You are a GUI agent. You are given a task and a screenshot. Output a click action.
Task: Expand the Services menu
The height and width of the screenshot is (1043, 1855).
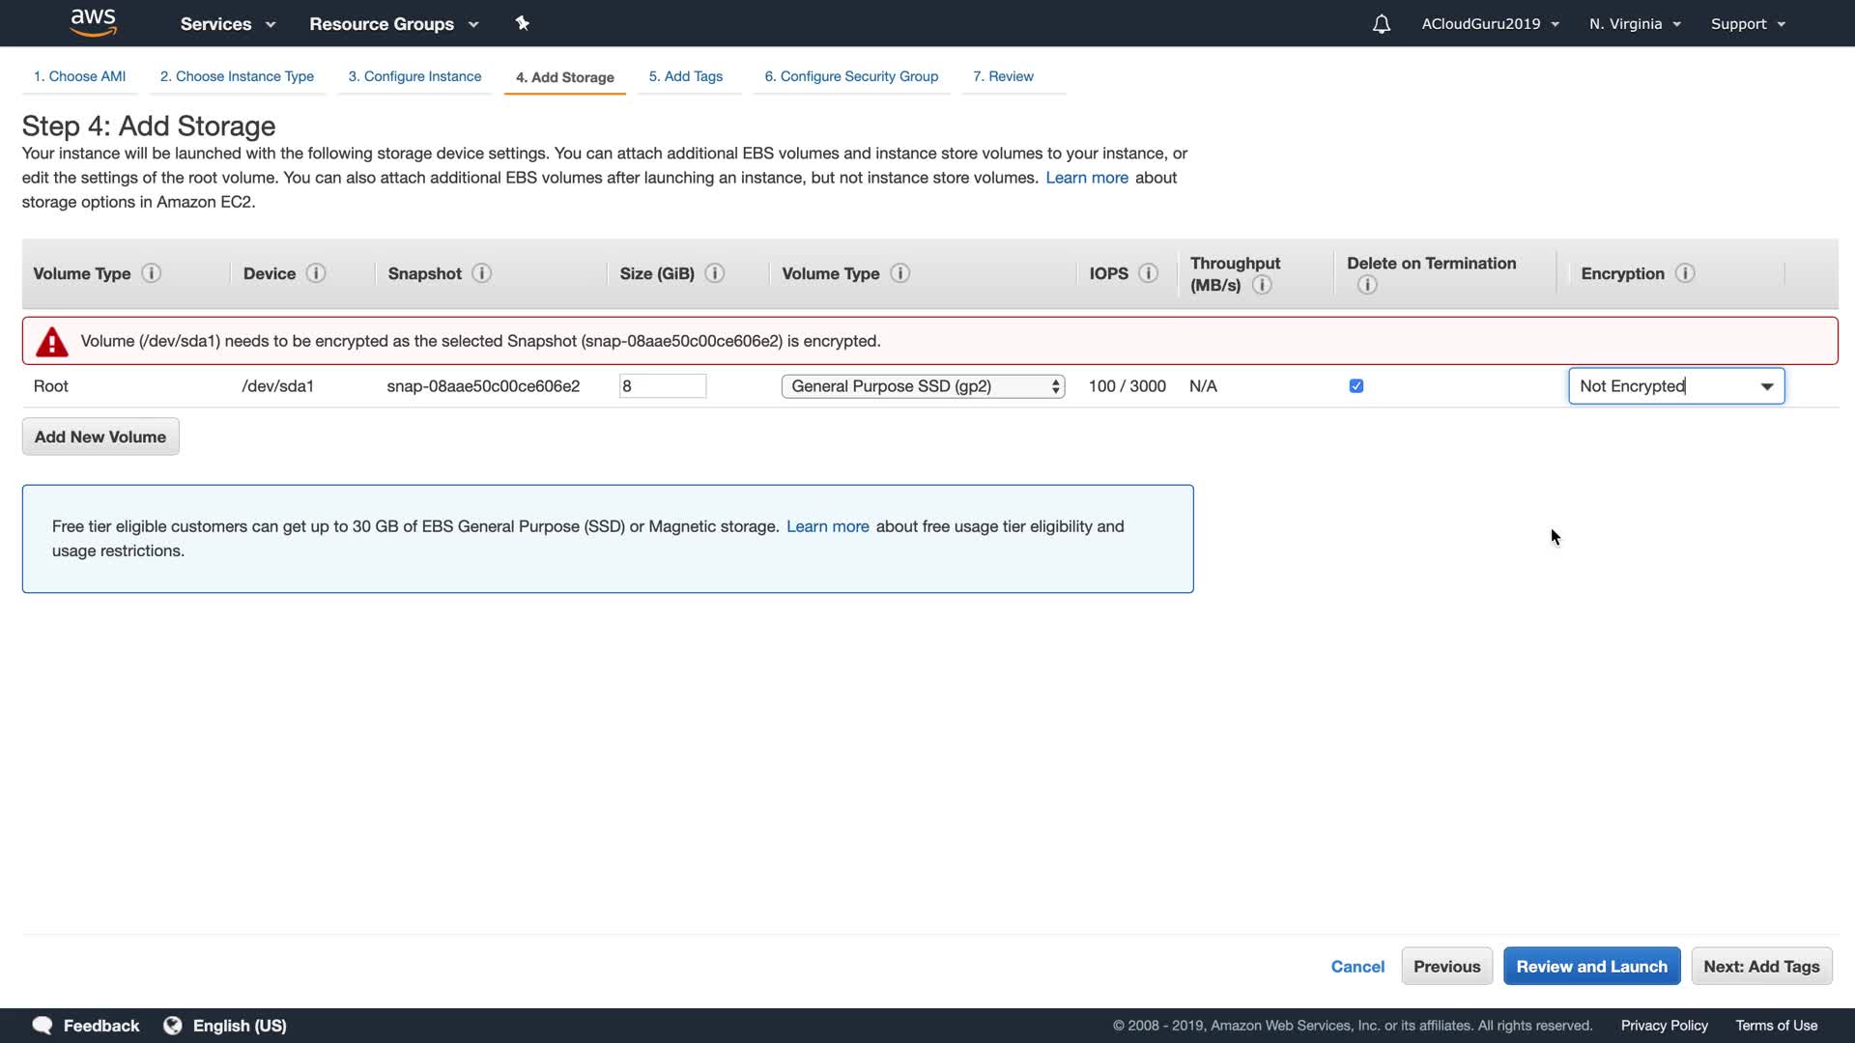coord(227,24)
